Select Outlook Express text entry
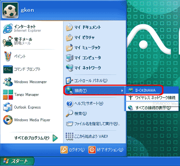The image size is (180, 166). (27, 107)
